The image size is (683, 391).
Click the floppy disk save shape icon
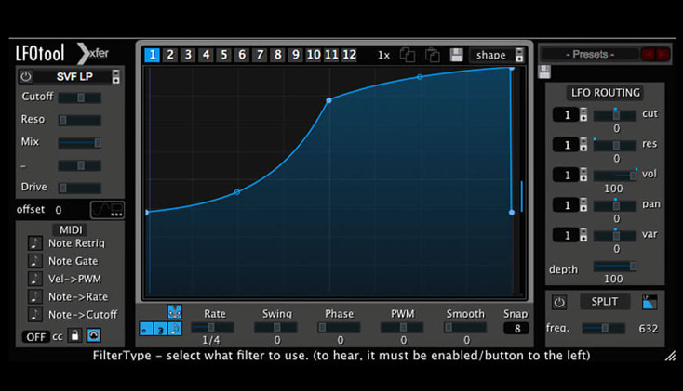457,55
